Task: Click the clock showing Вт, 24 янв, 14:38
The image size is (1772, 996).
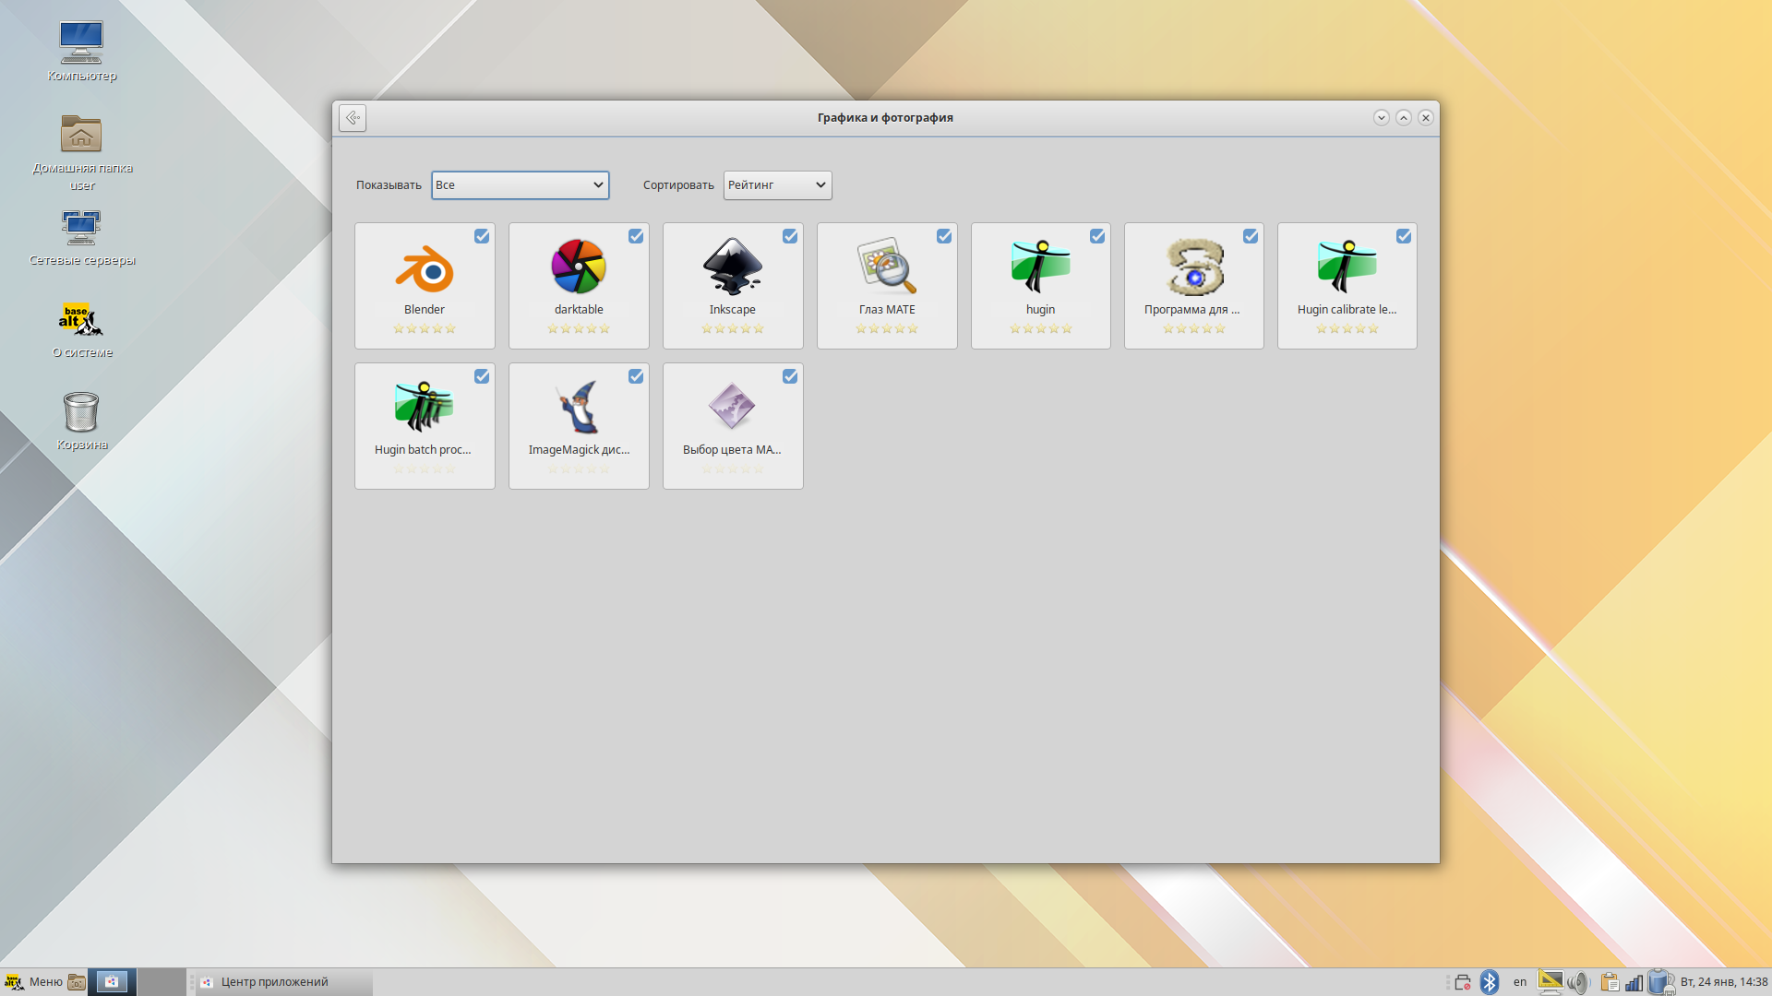Action: point(1724,982)
